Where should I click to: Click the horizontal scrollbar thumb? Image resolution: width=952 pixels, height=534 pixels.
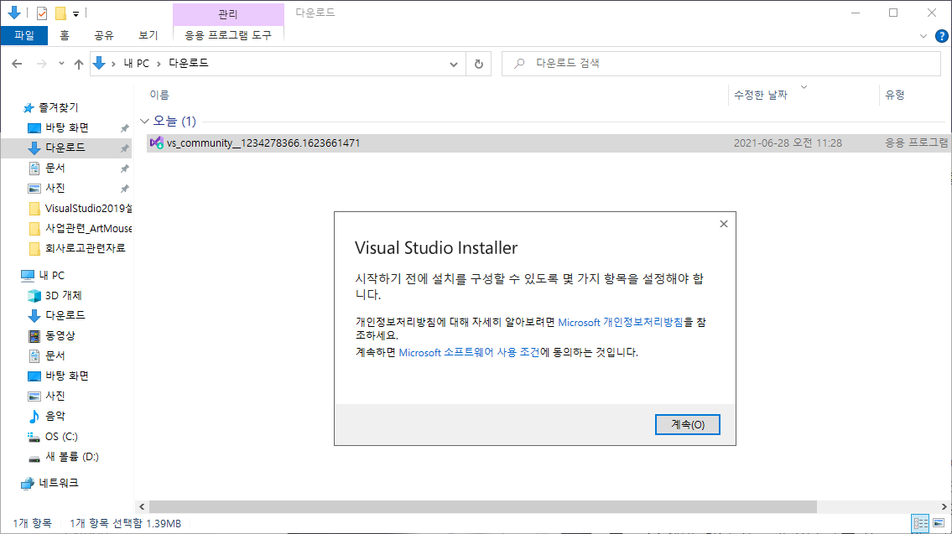[482, 506]
